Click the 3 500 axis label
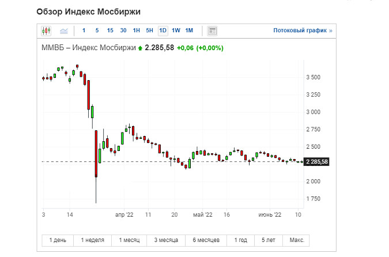Screen dimensions: 389x257 [313, 77]
